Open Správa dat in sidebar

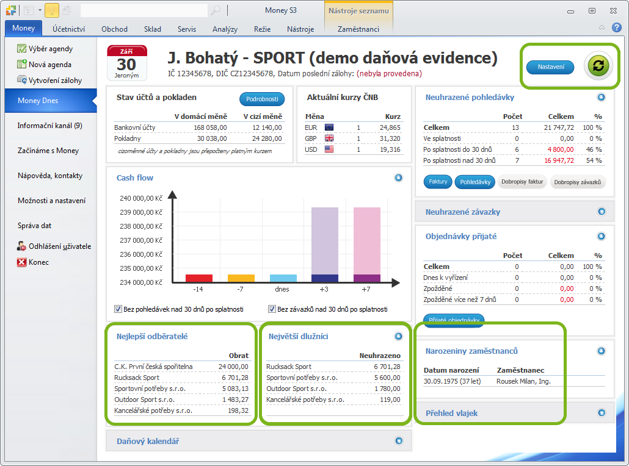(34, 226)
